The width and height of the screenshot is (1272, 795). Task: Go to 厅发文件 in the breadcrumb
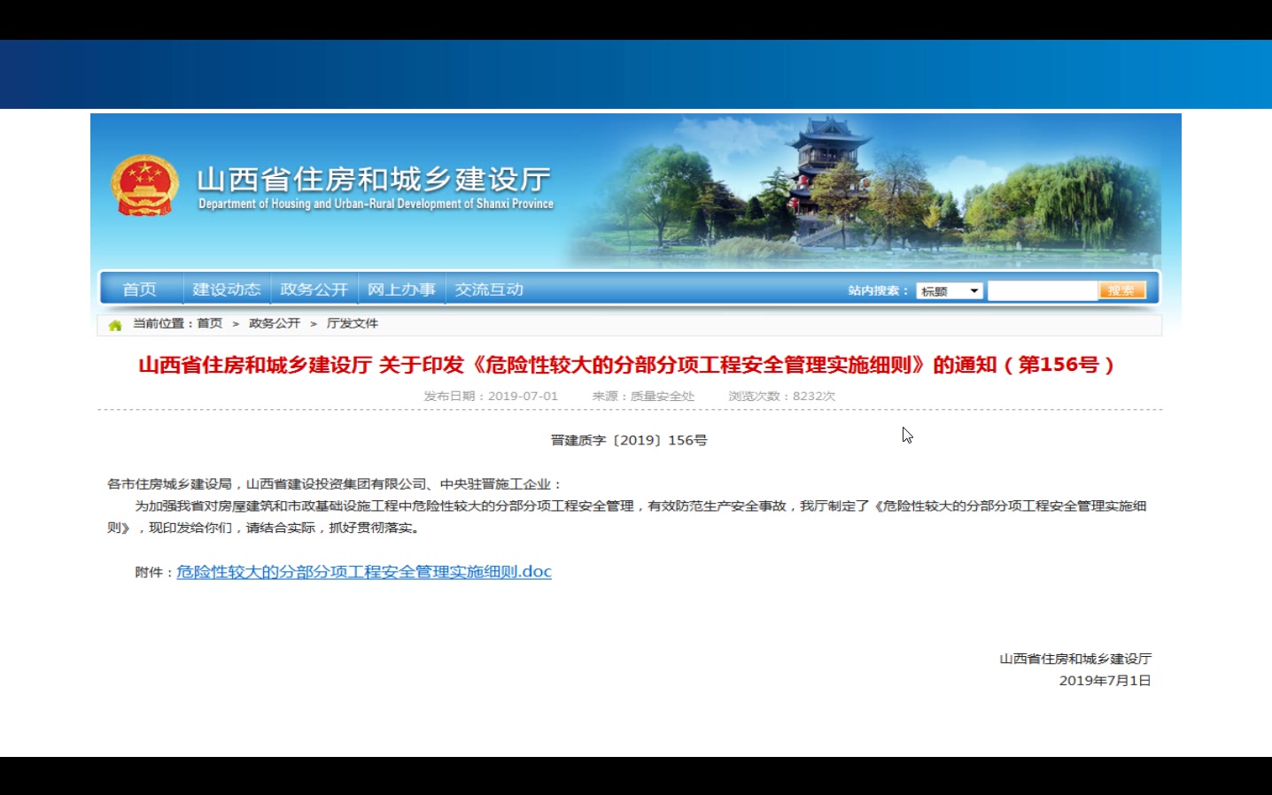[x=353, y=324]
